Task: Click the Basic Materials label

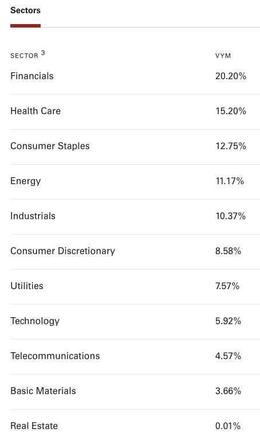Action: [44, 391]
